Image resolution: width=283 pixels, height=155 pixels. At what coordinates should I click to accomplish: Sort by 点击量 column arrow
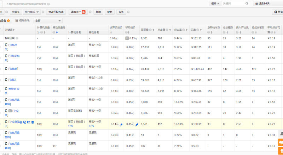170,30
